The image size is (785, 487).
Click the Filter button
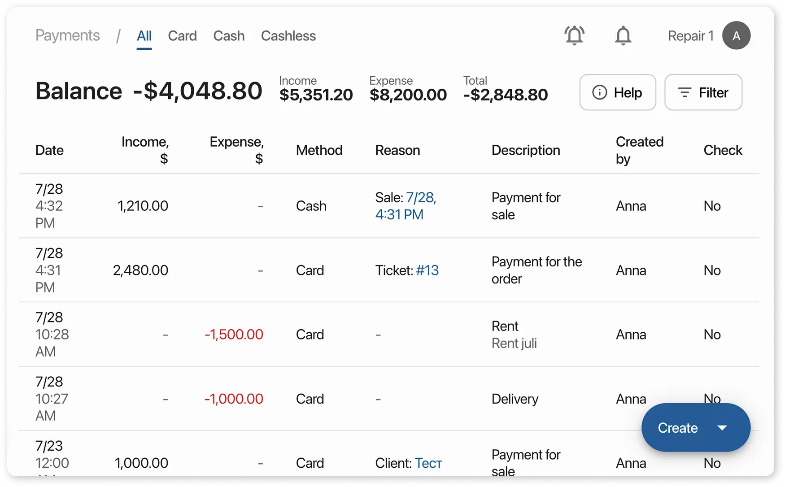[703, 92]
